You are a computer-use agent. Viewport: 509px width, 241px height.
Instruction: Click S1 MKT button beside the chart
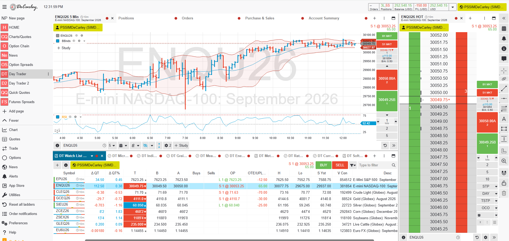pos(387,44)
